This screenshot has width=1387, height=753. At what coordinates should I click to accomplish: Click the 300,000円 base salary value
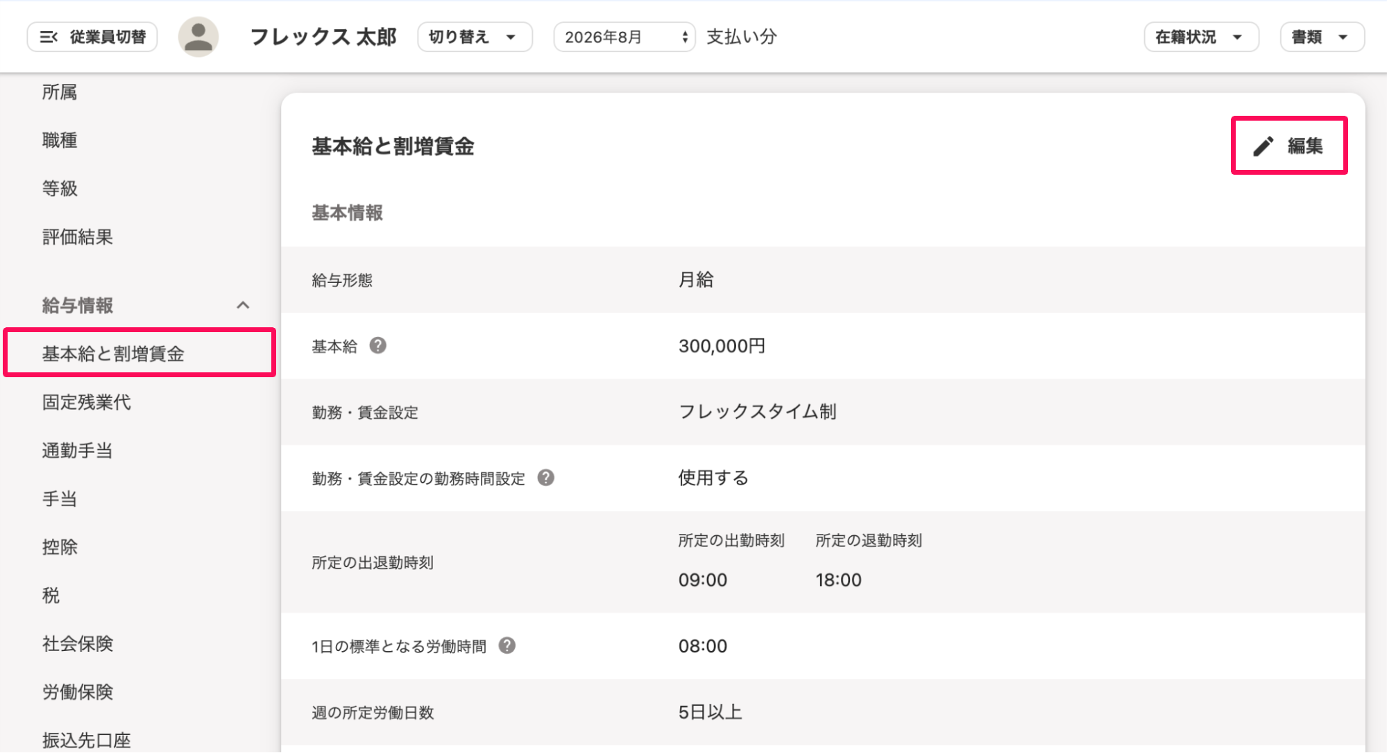722,345
